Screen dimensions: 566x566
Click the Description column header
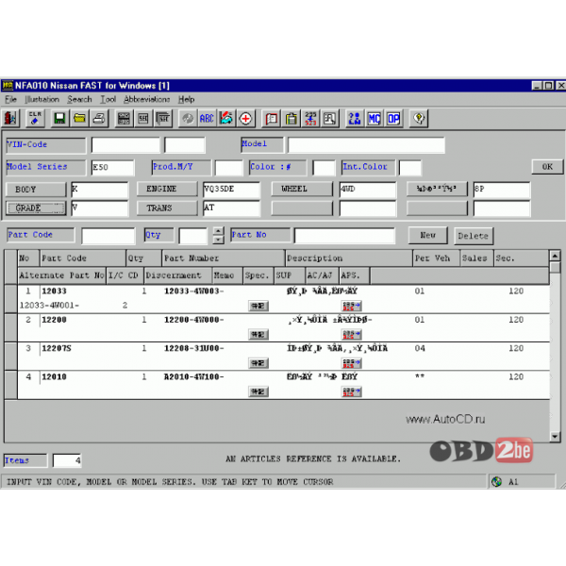coord(348,258)
